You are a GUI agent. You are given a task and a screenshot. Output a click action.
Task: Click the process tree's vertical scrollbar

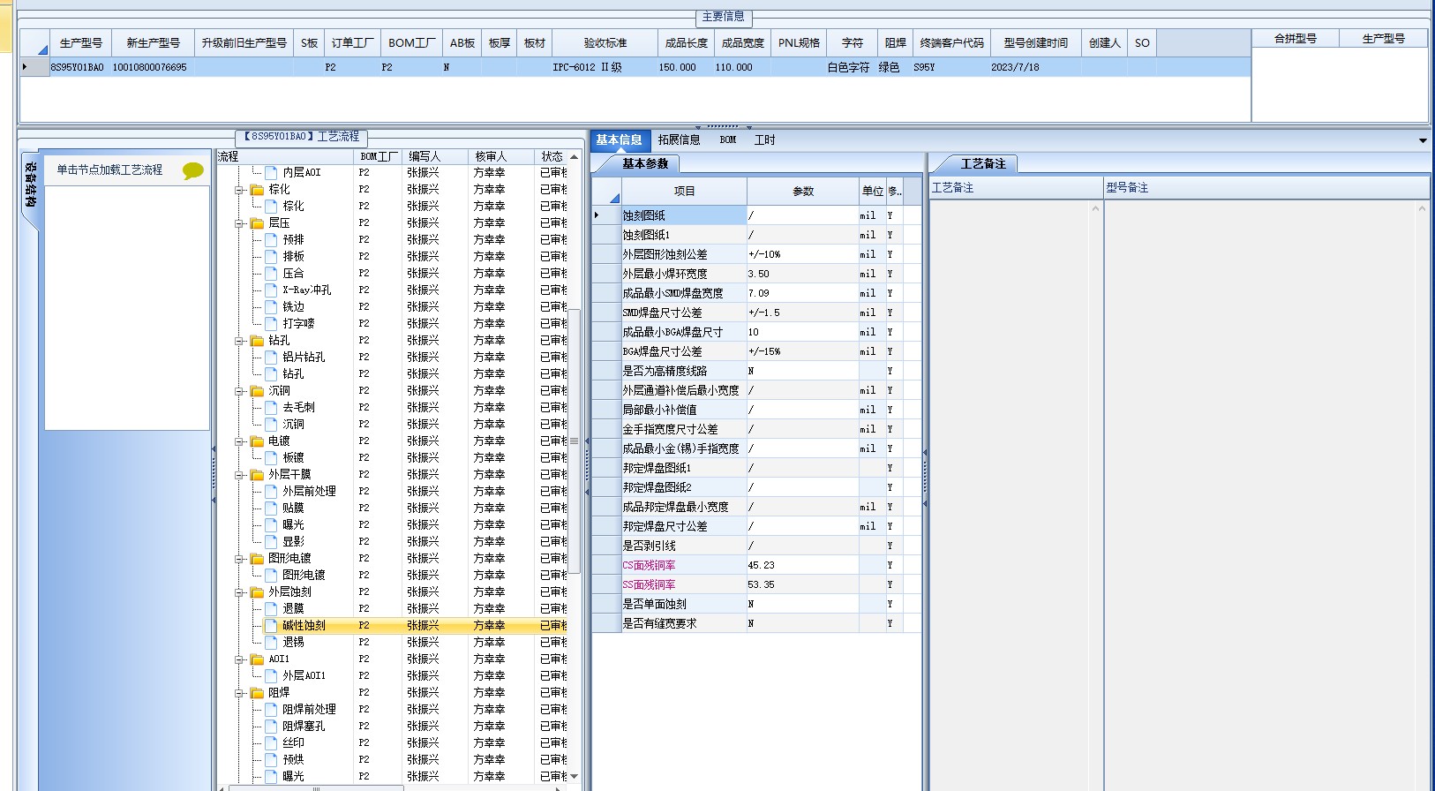click(574, 441)
